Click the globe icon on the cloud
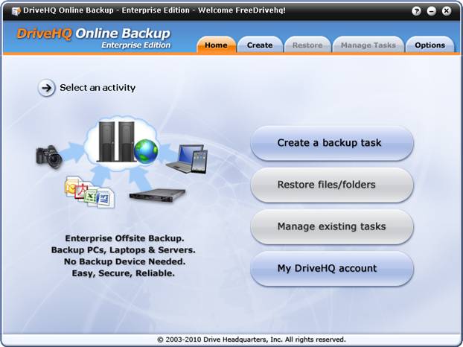The width and height of the screenshot is (463, 347). (x=146, y=151)
